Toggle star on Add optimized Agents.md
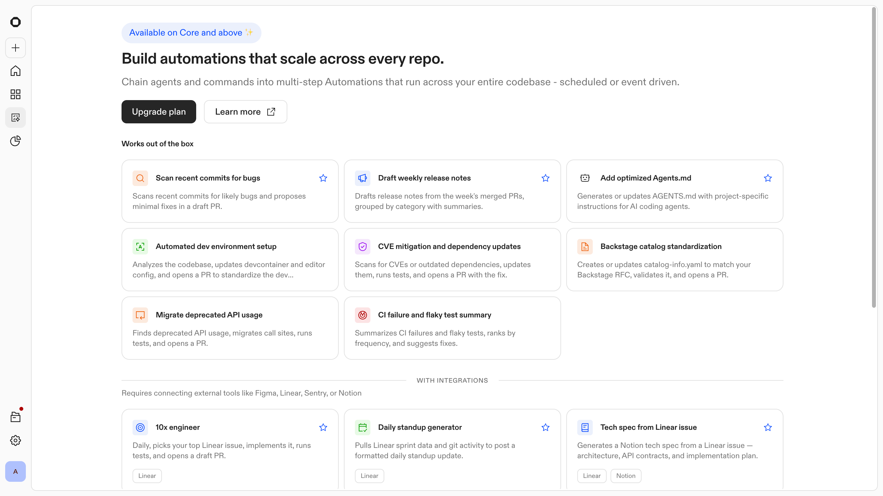Image resolution: width=883 pixels, height=496 pixels. 768,178
